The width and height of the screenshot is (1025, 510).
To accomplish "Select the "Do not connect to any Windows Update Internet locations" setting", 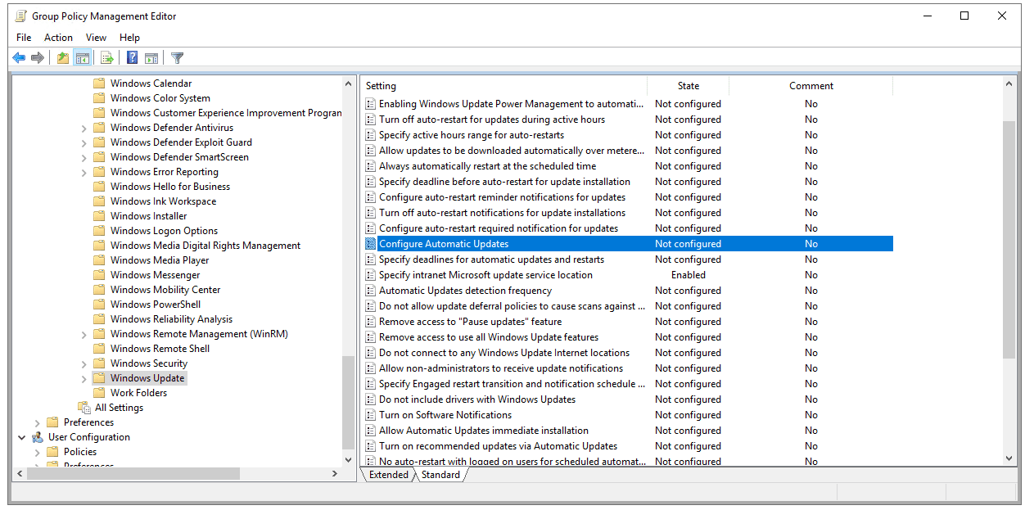I will point(504,353).
